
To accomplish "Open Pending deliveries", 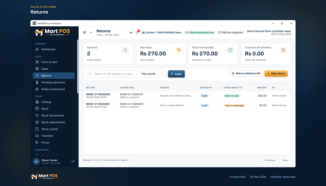I will click(54, 82).
